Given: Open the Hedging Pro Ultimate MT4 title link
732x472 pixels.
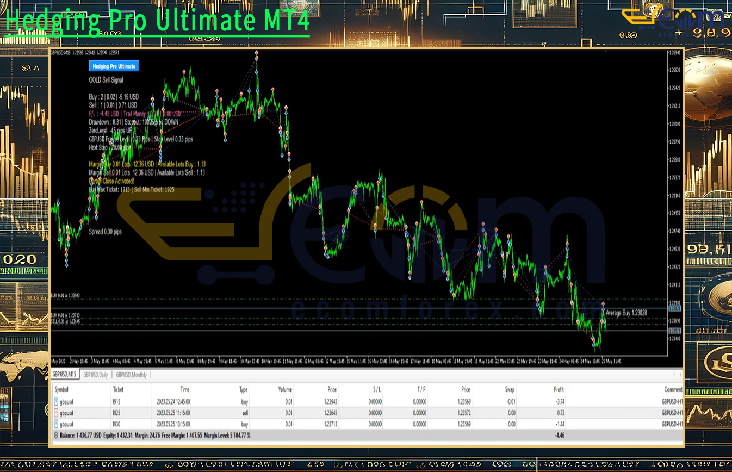Looking at the screenshot, I should coord(158,21).
